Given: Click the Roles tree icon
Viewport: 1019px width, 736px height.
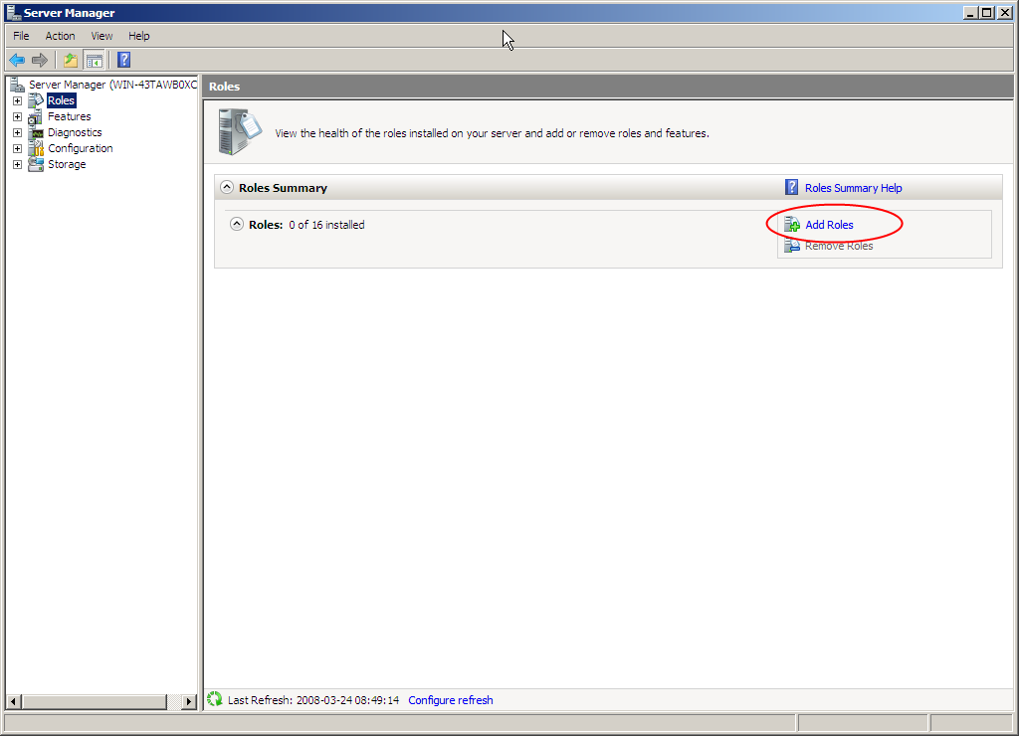Looking at the screenshot, I should (x=37, y=100).
